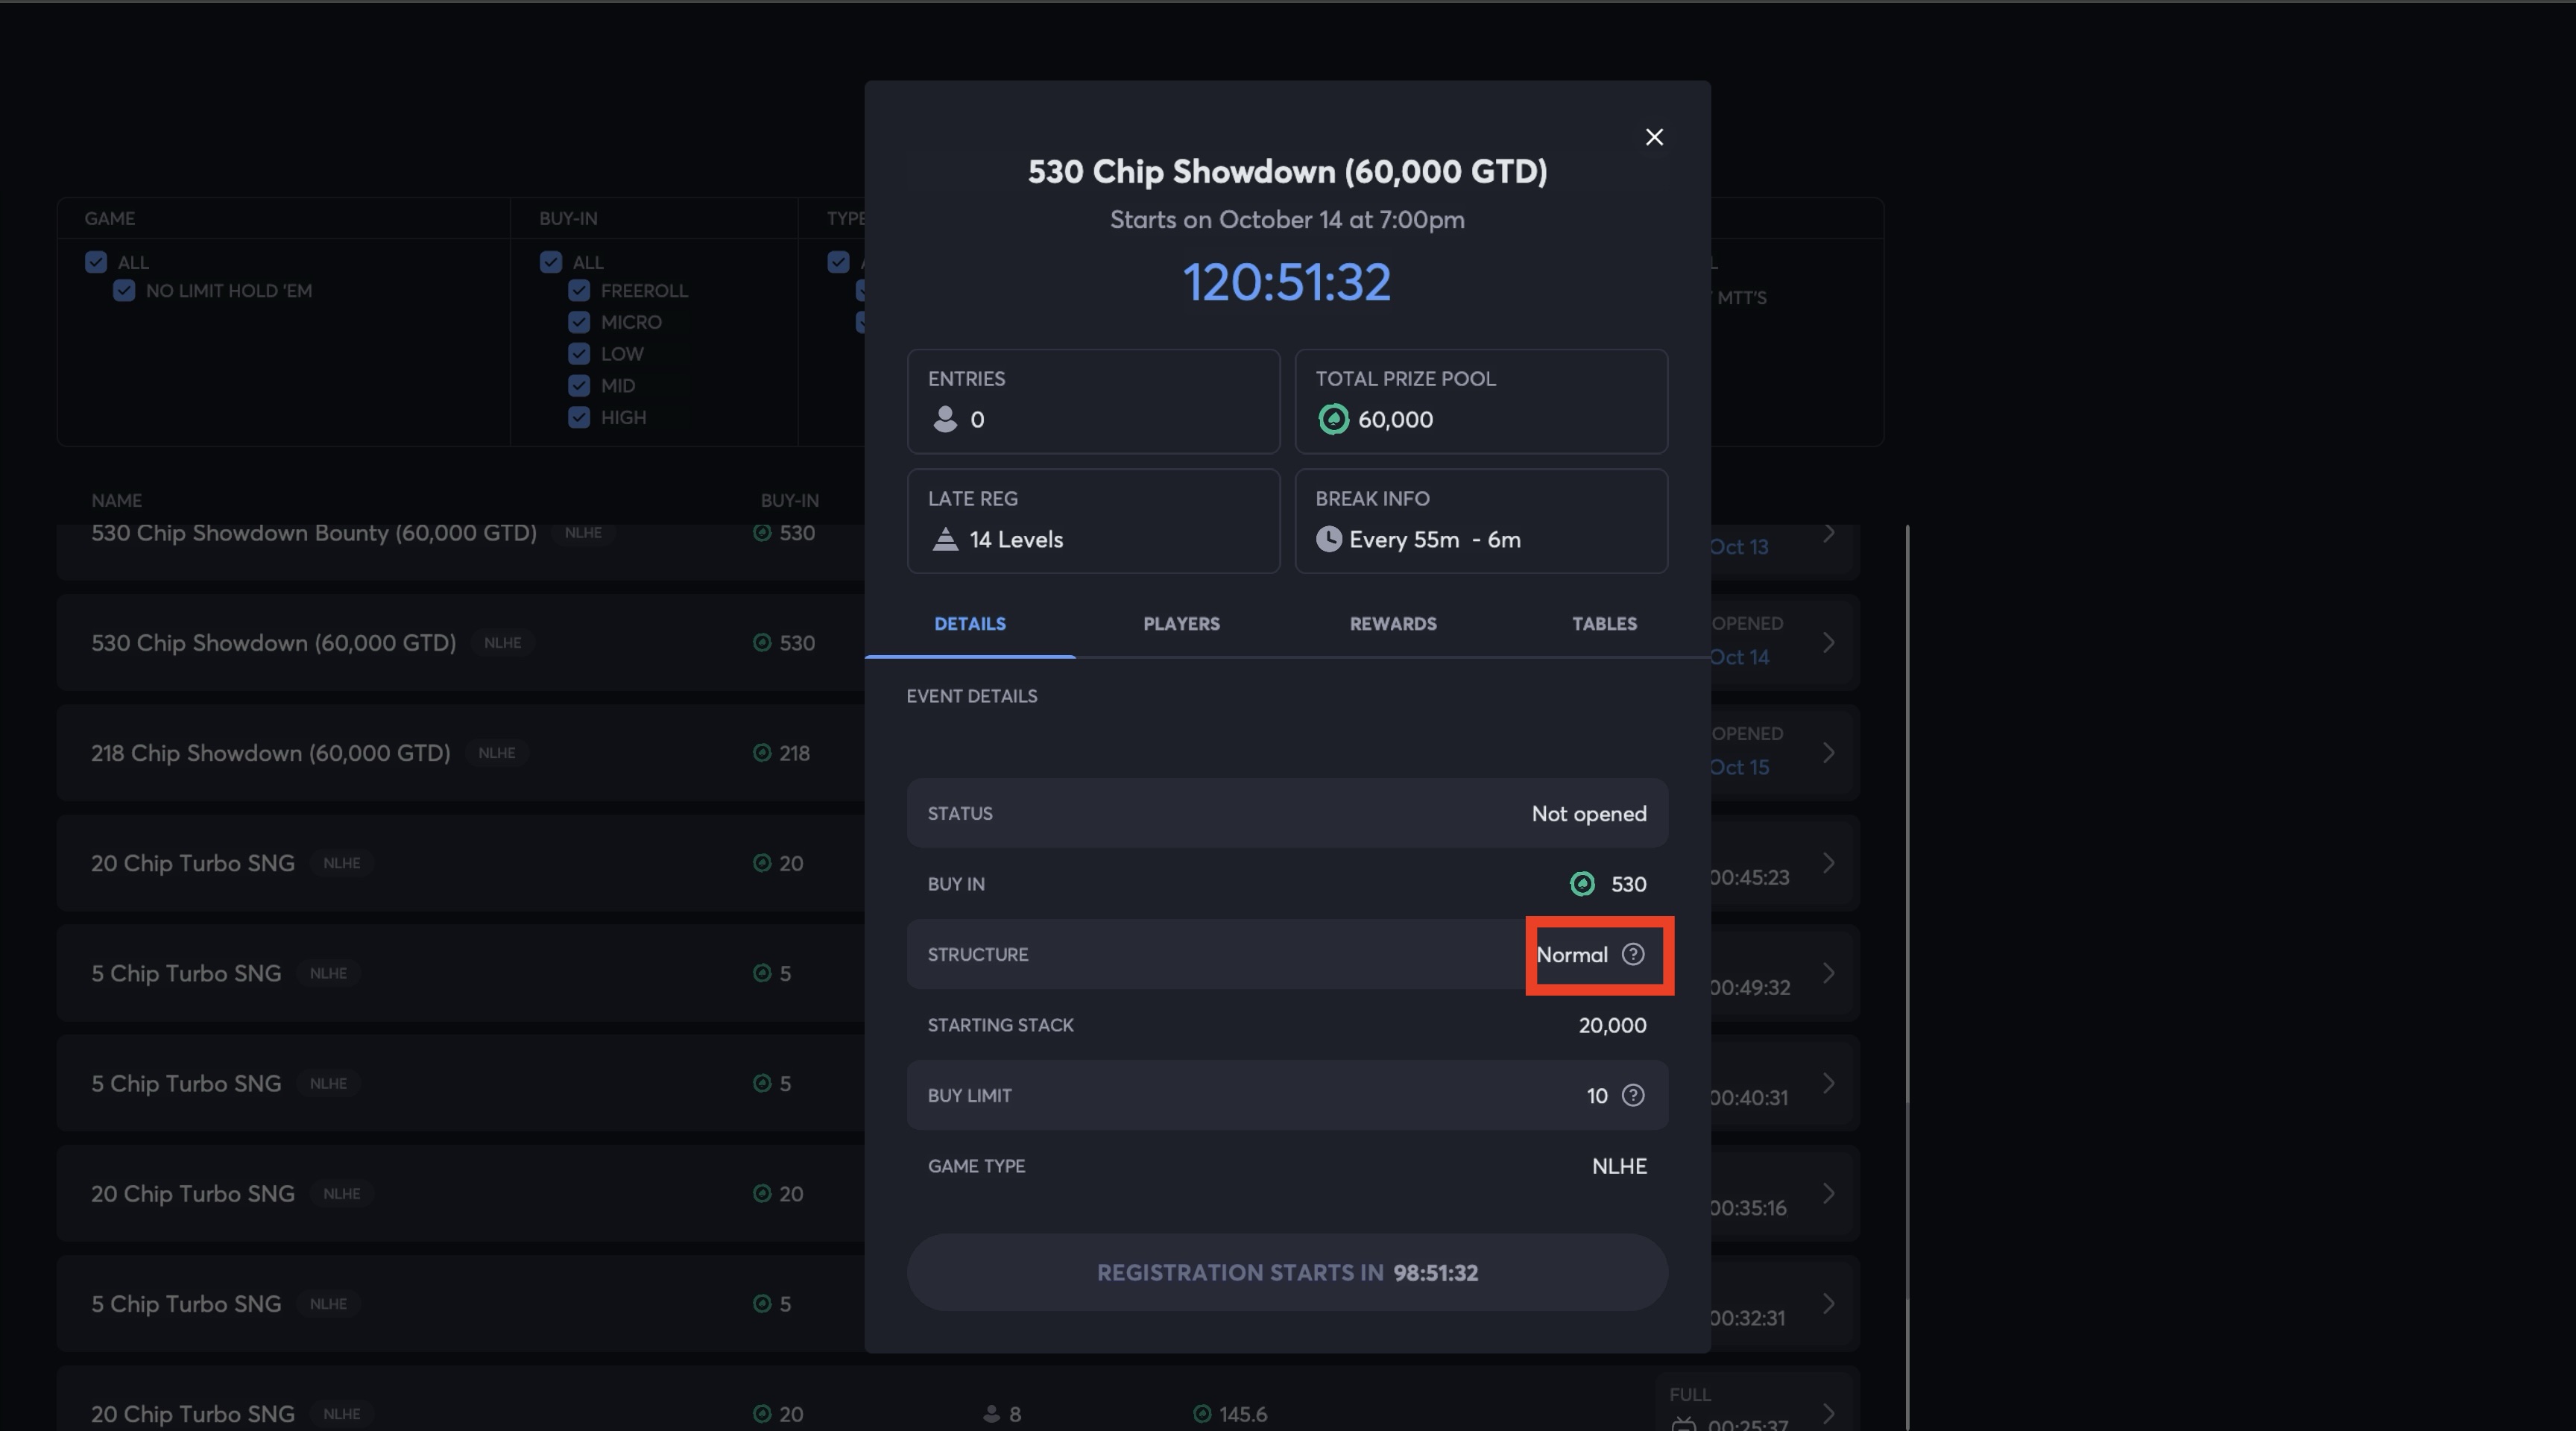Image resolution: width=2576 pixels, height=1431 pixels.
Task: Open the chevron on the 00:45:23 SNG row
Action: coord(1828,863)
